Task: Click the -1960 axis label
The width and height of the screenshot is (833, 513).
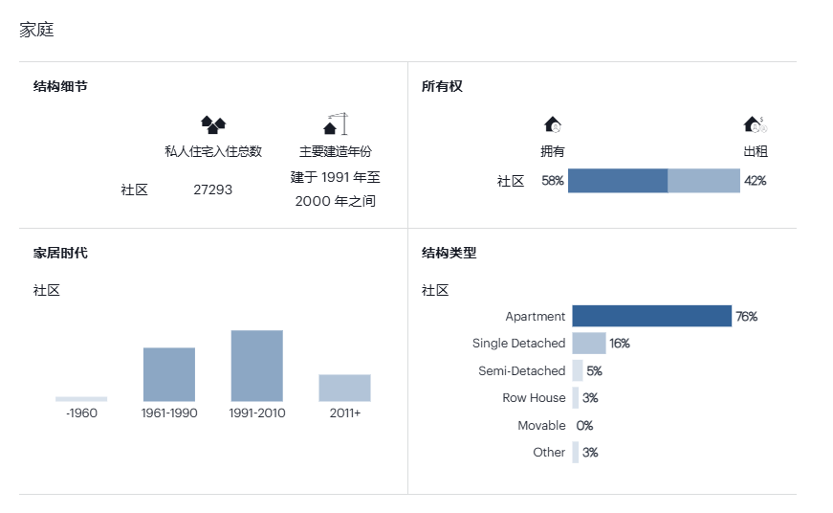Action: pos(81,413)
